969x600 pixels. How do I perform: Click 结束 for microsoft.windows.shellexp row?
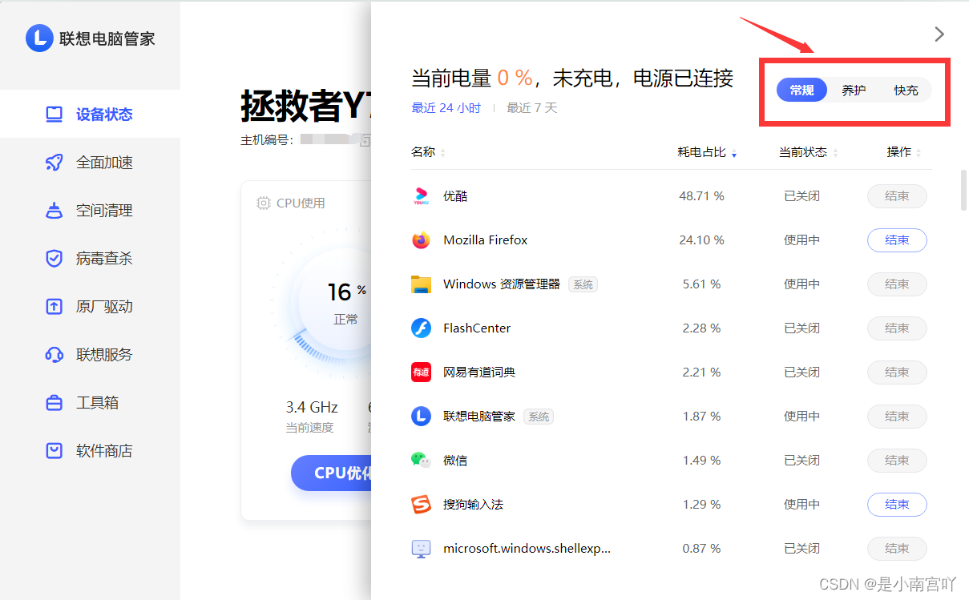(x=897, y=549)
